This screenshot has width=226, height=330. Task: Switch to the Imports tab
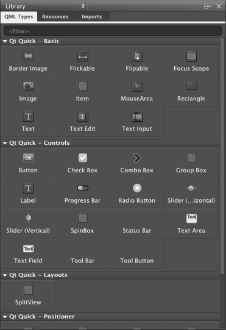click(x=91, y=16)
